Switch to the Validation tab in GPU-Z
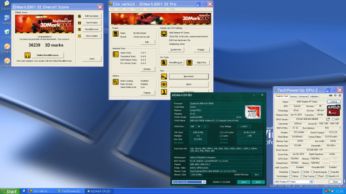346x194 pixels. point(314,96)
